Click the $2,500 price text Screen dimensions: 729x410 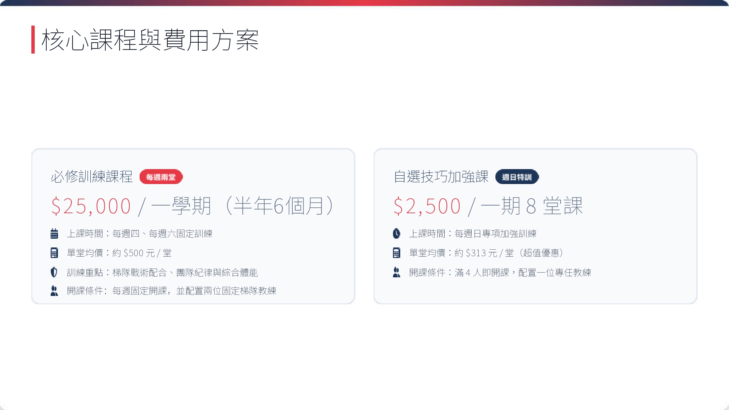click(427, 206)
